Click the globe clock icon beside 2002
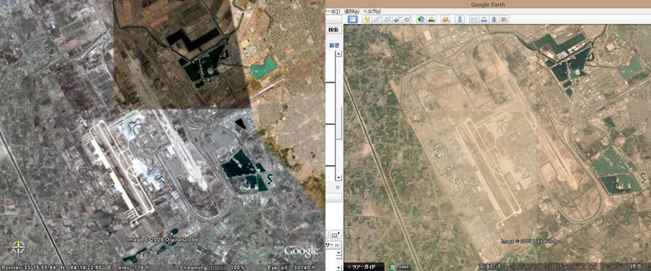Screen dimensions: 651x271 [392, 266]
